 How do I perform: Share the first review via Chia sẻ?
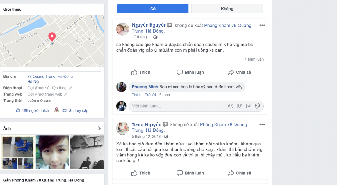coord(240,72)
